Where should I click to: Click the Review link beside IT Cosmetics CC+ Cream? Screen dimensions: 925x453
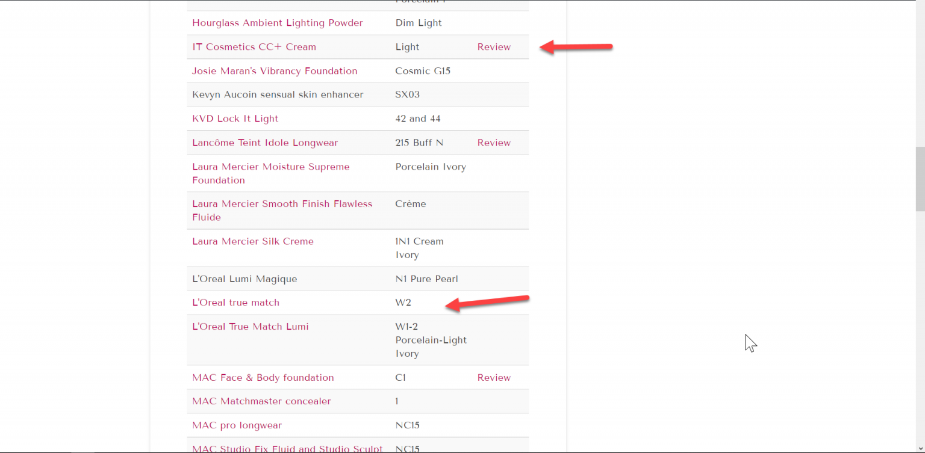click(x=493, y=46)
